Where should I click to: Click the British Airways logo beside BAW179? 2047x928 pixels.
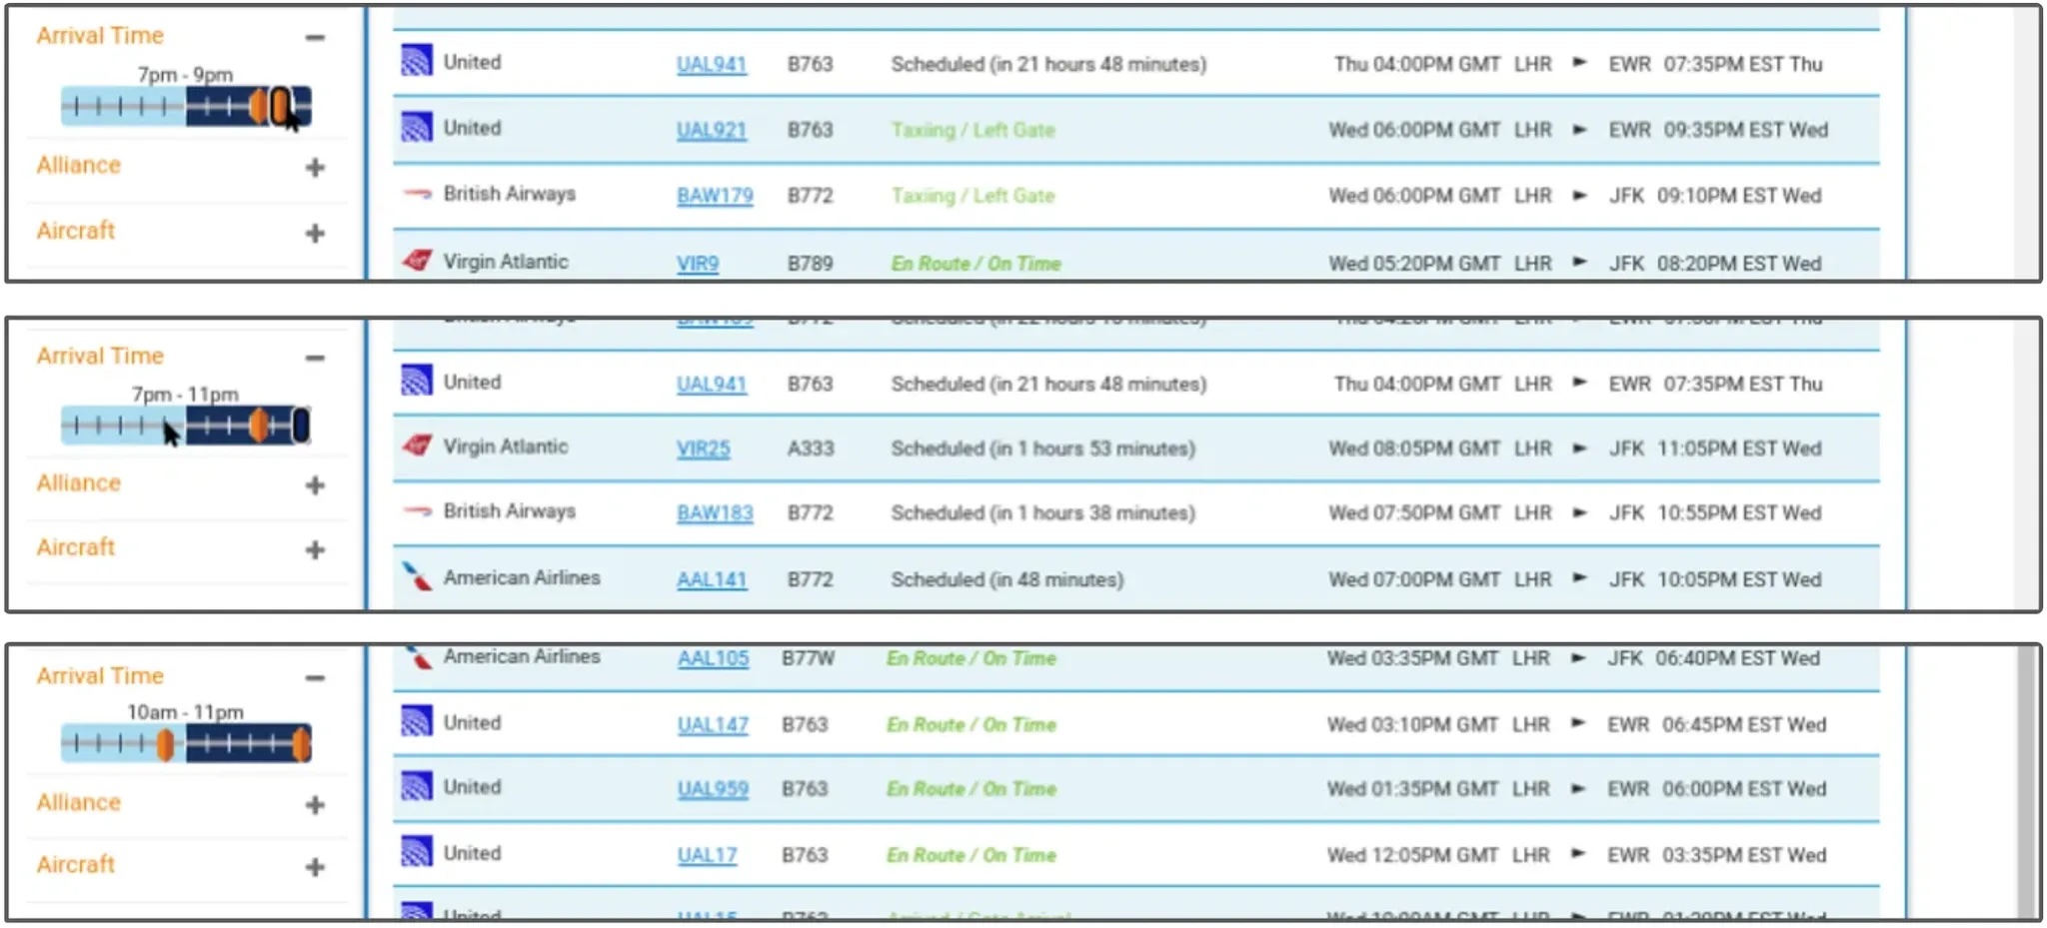pyautogui.click(x=416, y=194)
